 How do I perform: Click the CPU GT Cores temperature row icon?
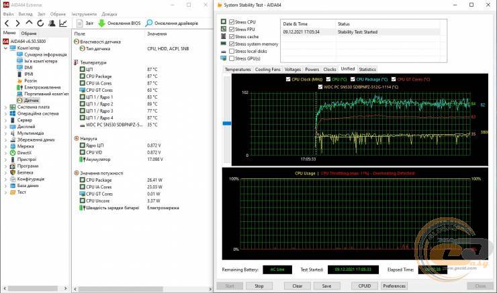(x=83, y=90)
